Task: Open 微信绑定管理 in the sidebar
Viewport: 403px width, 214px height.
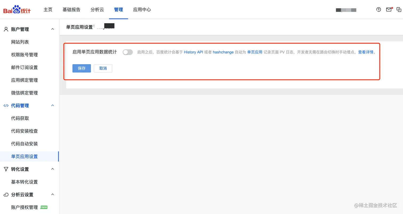Action: (x=25, y=93)
